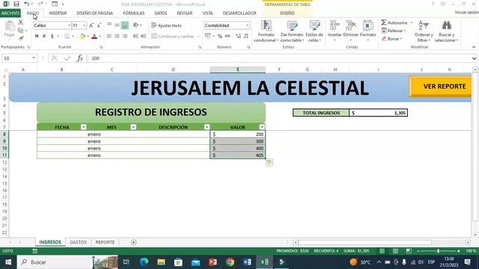The height and width of the screenshot is (269, 479).
Task: Open the font size 11 dropdown
Action: 85,25
